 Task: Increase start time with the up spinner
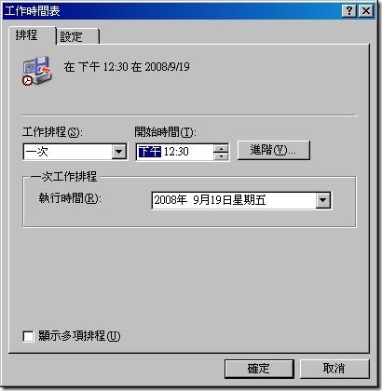[x=221, y=148]
